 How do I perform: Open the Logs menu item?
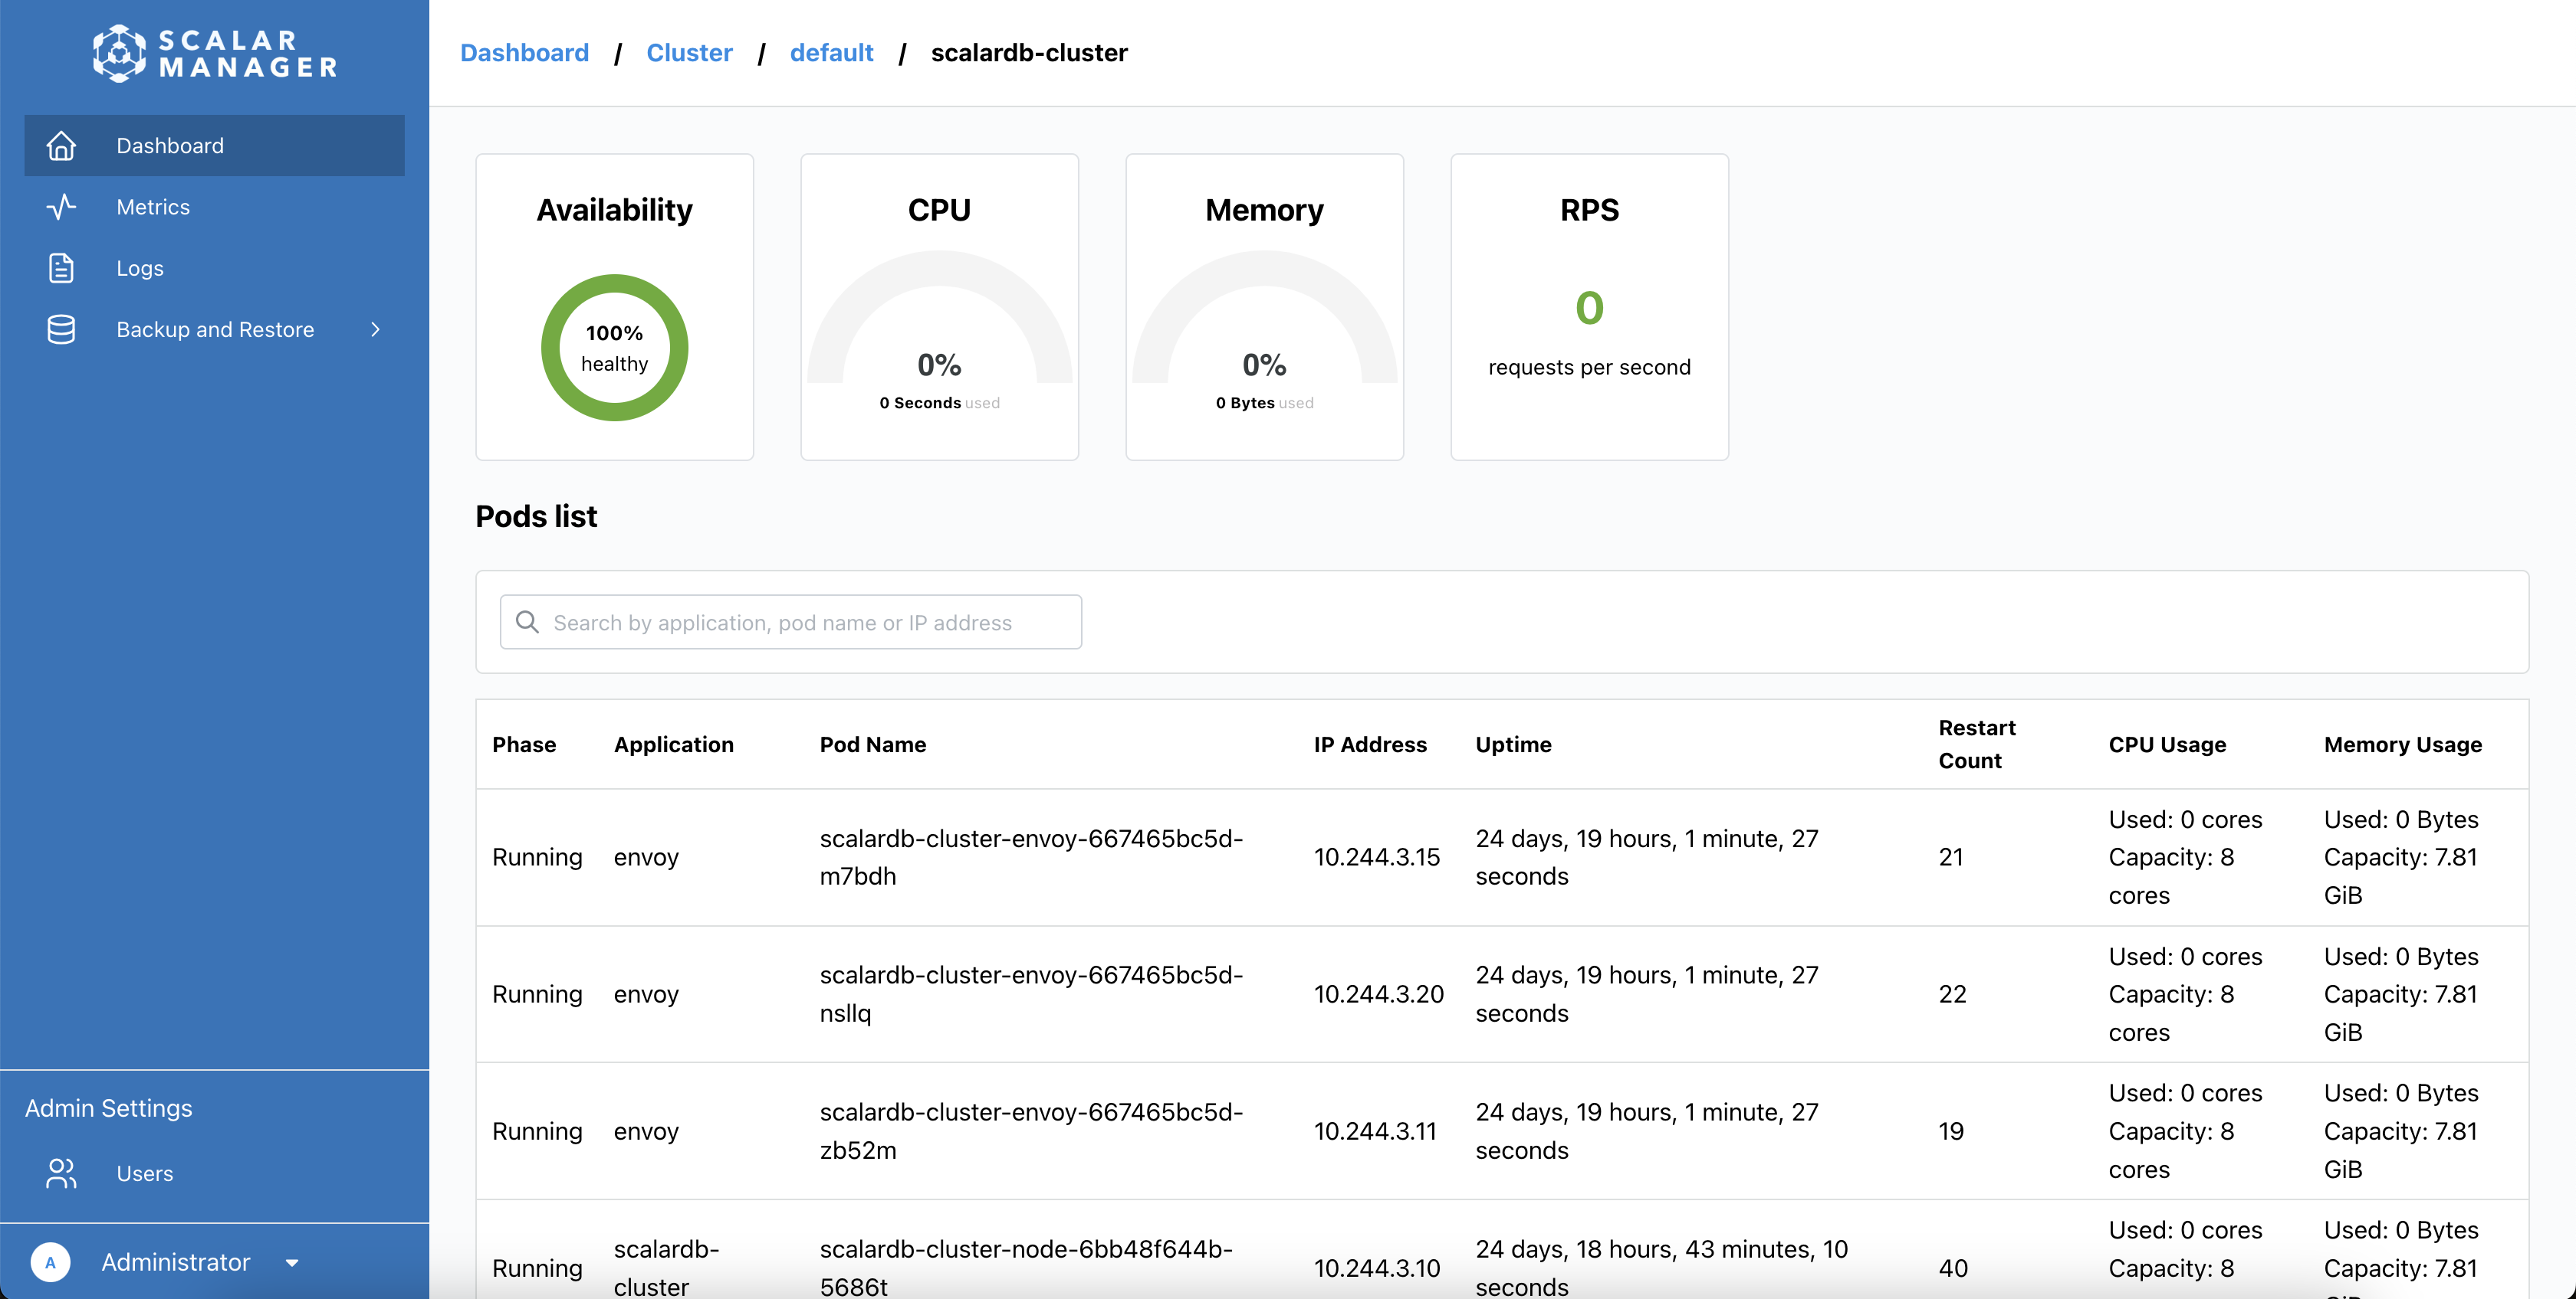click(x=140, y=268)
